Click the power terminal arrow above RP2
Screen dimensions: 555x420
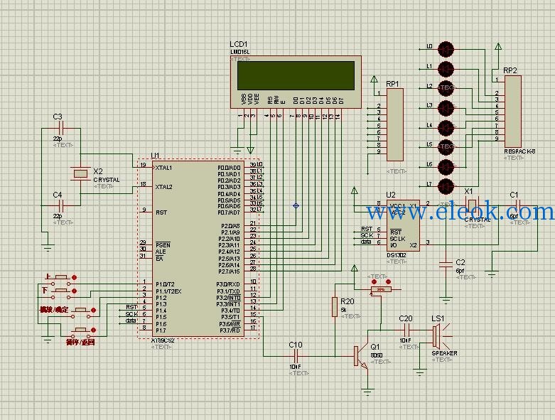498,46
